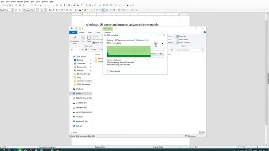The width and height of the screenshot is (269, 151).
Task: Open Local Disk in navigation pane
Action: point(79,103)
